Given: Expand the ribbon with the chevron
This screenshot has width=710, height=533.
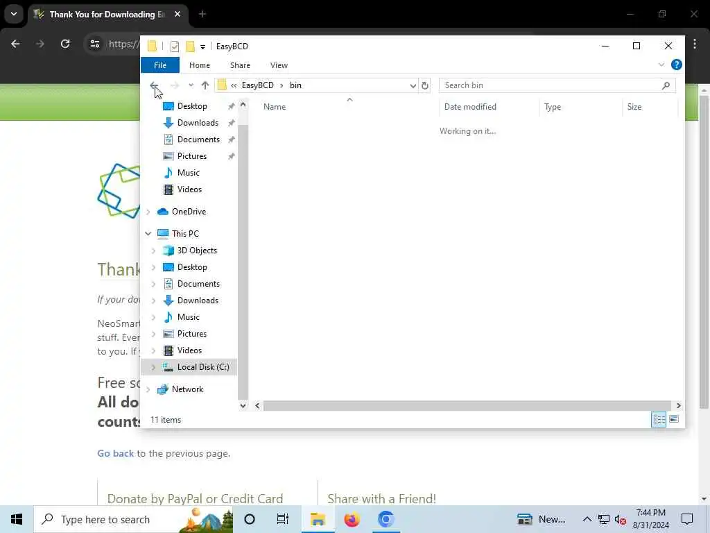Looking at the screenshot, I should click(661, 65).
